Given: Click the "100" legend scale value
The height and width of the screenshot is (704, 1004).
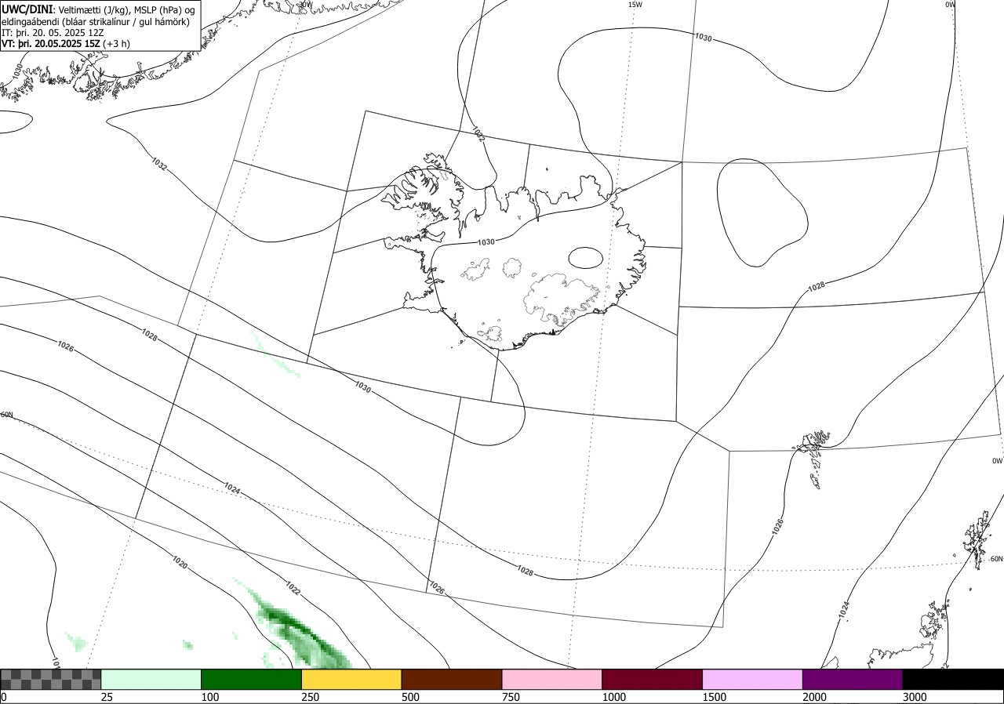Looking at the screenshot, I should (210, 697).
